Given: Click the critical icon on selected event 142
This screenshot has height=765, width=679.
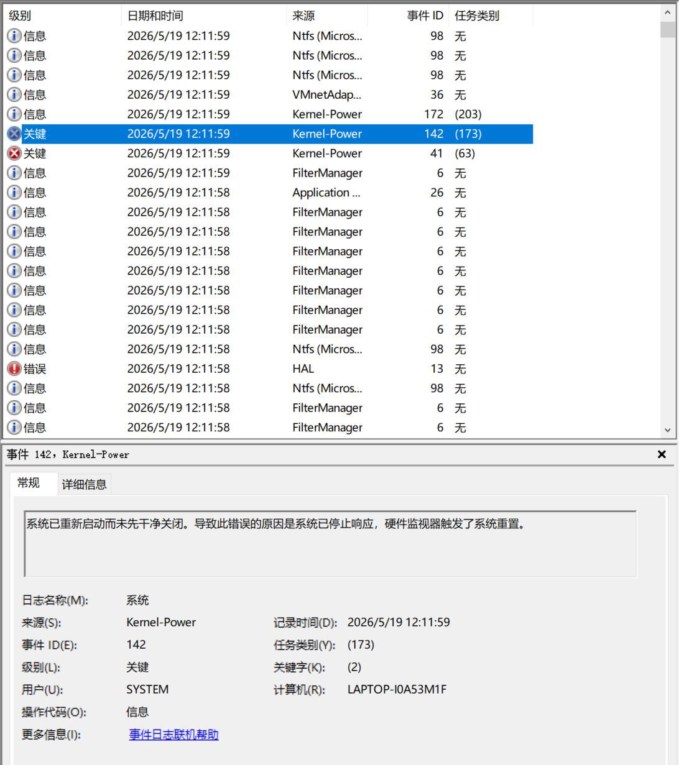Looking at the screenshot, I should [14, 134].
